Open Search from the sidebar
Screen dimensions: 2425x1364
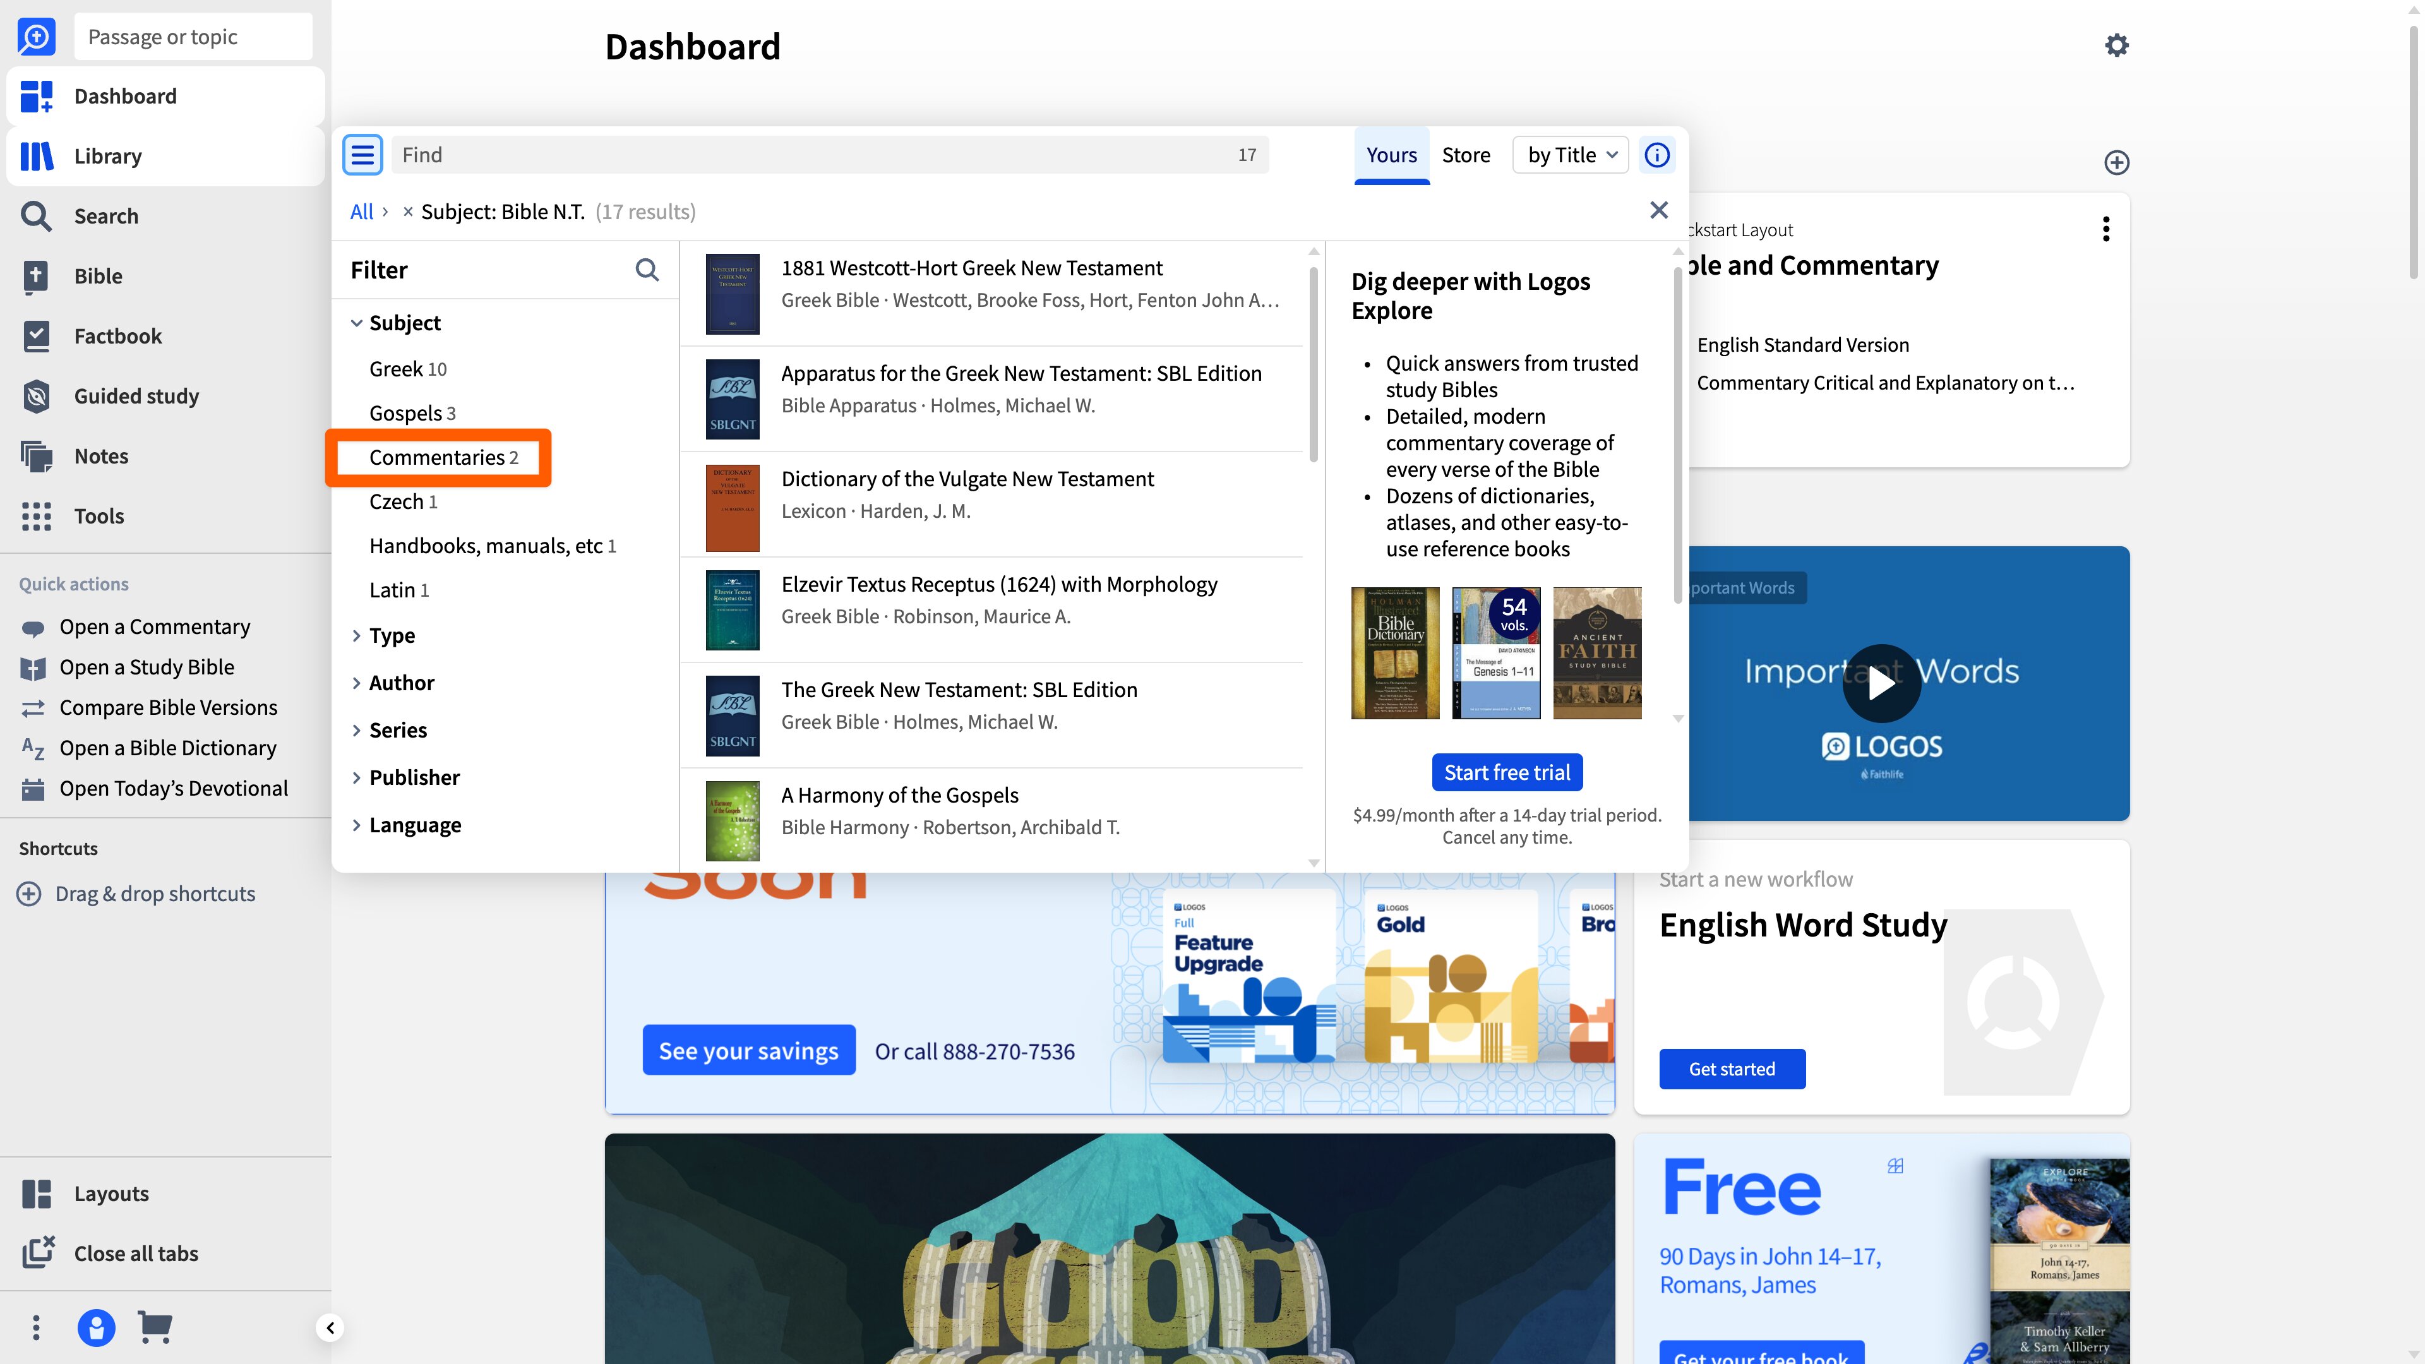165,215
